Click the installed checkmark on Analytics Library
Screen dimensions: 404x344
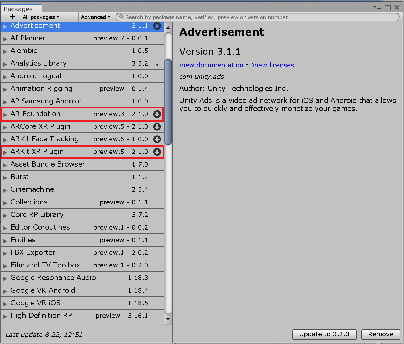click(x=158, y=64)
